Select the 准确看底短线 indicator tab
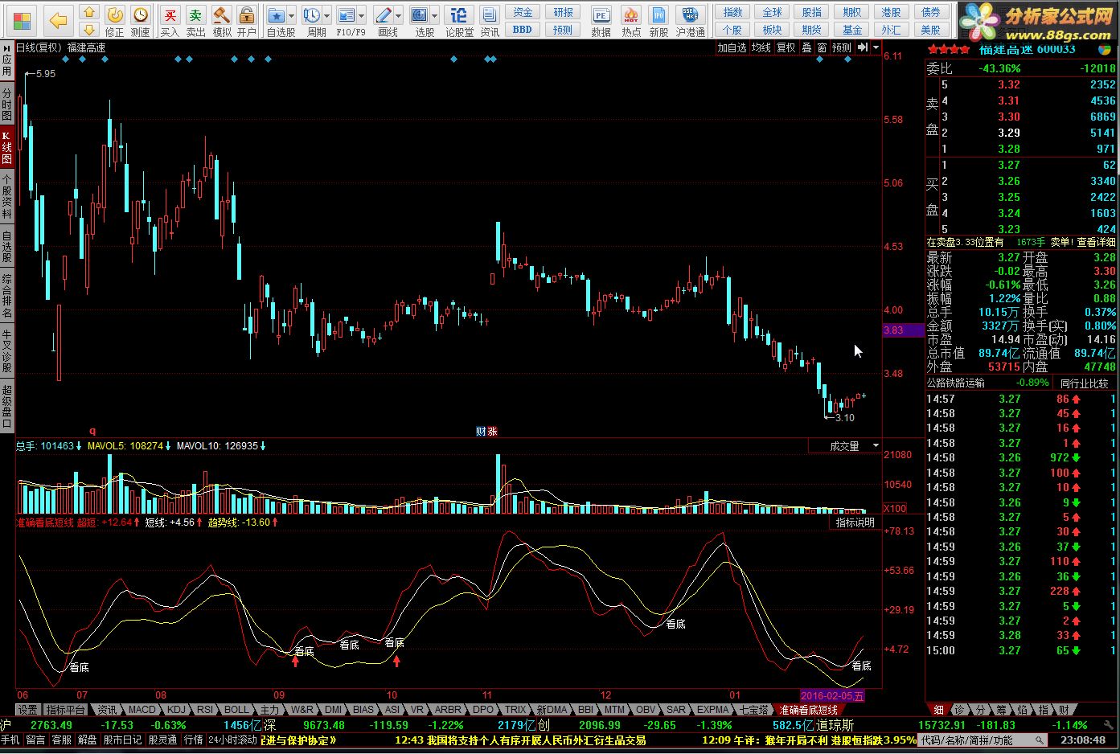 [x=807, y=710]
